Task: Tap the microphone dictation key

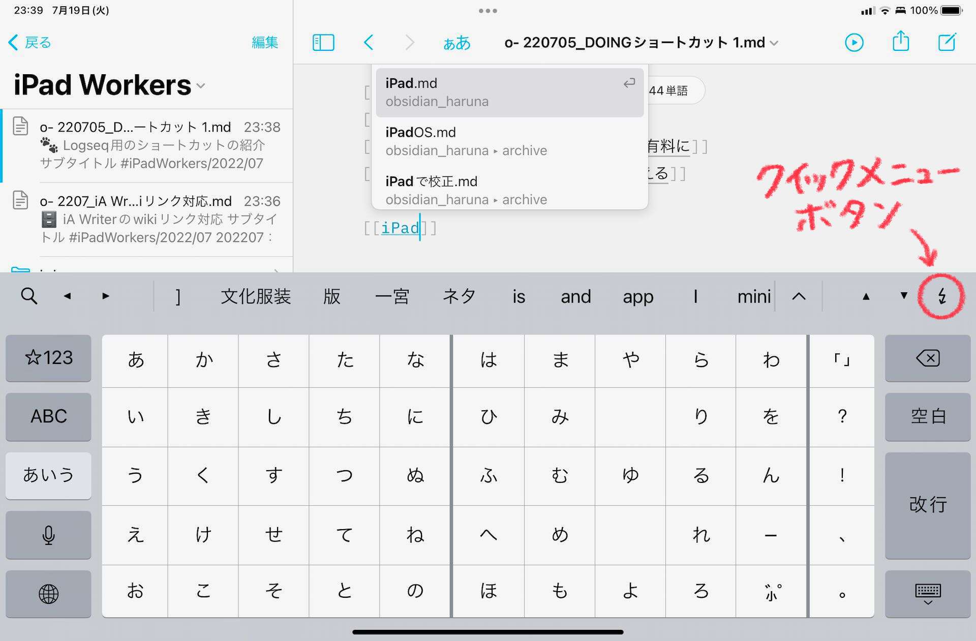Action: click(x=48, y=535)
